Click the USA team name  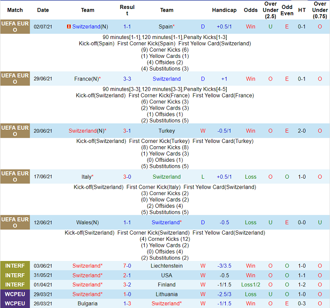pyautogui.click(x=166, y=275)
